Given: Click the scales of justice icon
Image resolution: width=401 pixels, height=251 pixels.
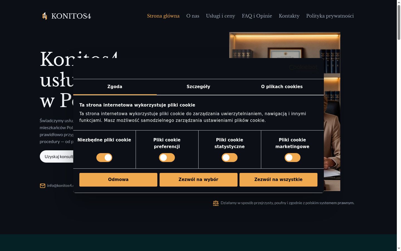Looking at the screenshot, I should (x=216, y=203).
